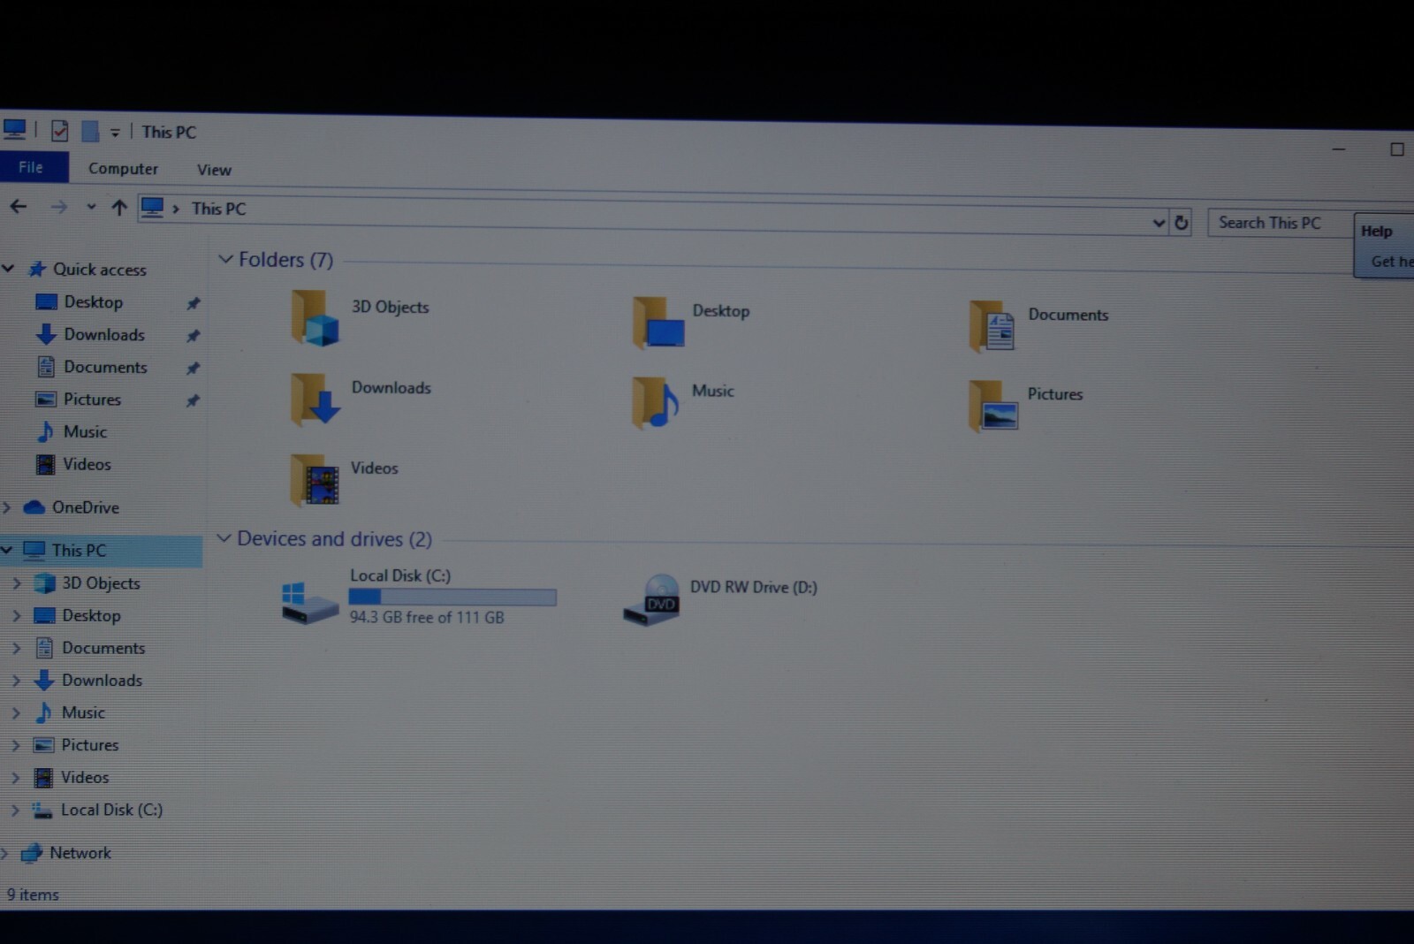Open the Pictures folder icon in Folders
This screenshot has height=944, width=1414.
[993, 406]
